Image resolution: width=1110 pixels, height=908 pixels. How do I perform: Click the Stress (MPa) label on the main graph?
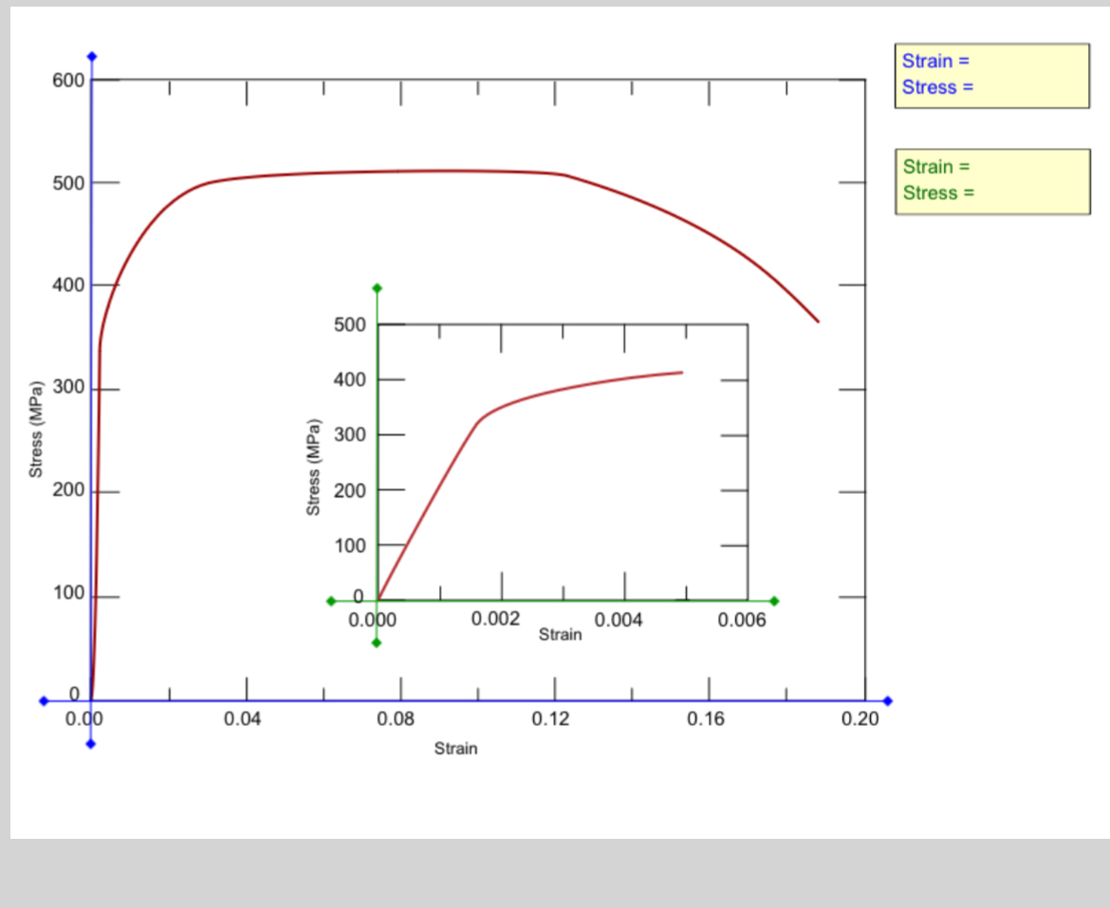pyautogui.click(x=36, y=427)
